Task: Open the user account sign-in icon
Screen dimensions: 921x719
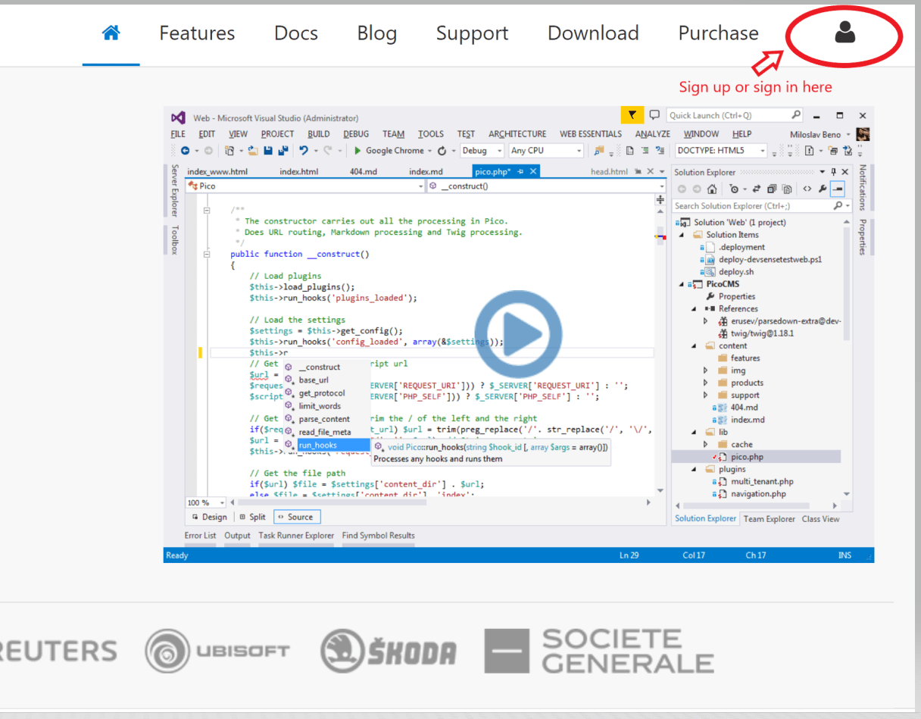Action: [x=845, y=33]
